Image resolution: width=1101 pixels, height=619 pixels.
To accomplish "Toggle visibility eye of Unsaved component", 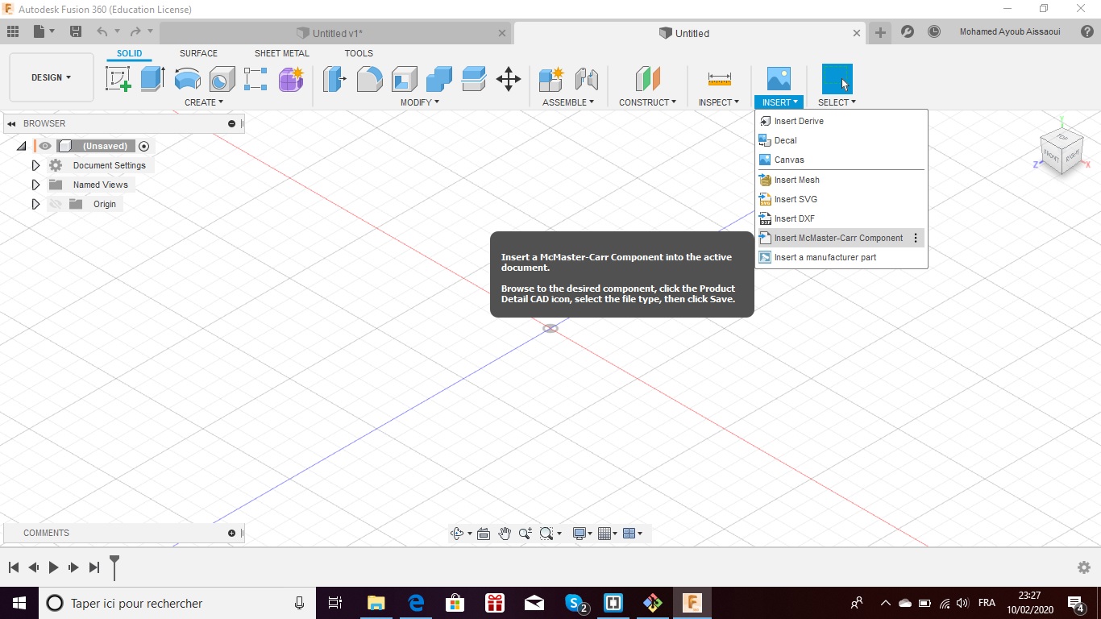I will point(45,146).
